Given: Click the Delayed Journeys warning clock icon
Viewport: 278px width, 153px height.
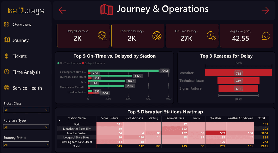Looking at the screenshot, I should click(102, 36).
